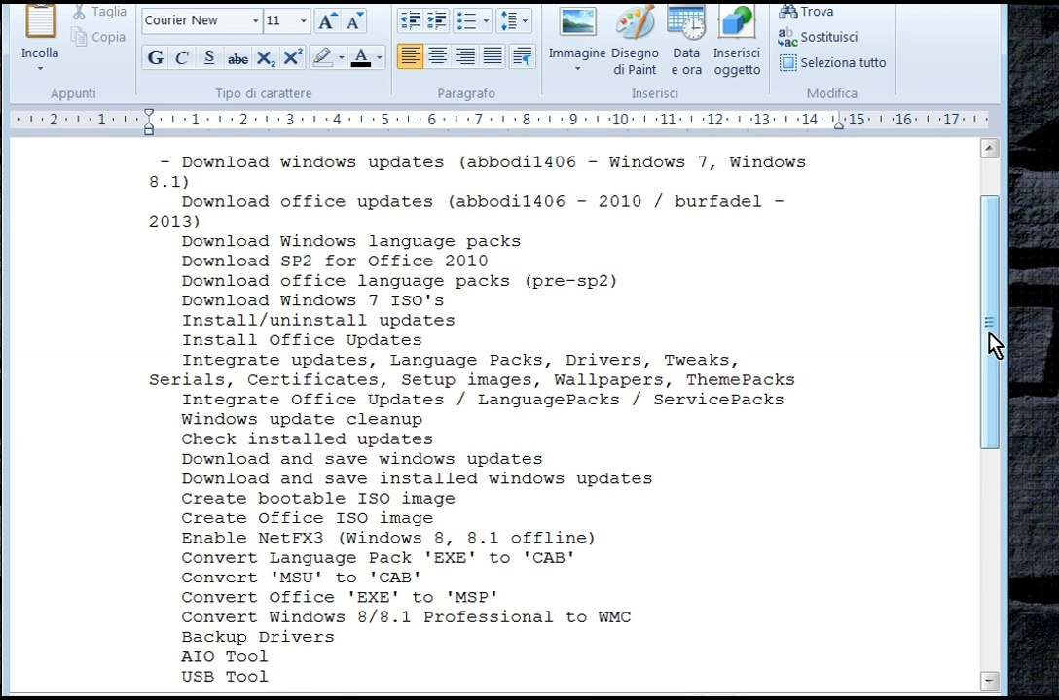Click the line 'Enable NetFX3 (Windows 8, 8.1 offline)'
Viewport: 1059px width, 700px height.
388,538
